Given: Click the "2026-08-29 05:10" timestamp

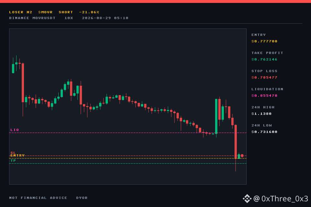Looking at the screenshot, I should pos(105,18).
